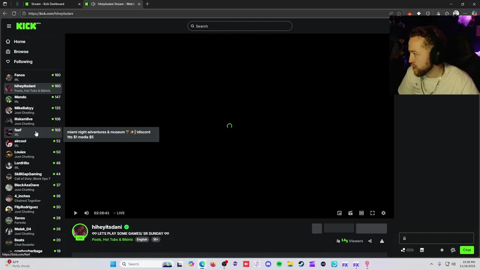Click the English language tag
The width and height of the screenshot is (480, 270).
(x=142, y=240)
